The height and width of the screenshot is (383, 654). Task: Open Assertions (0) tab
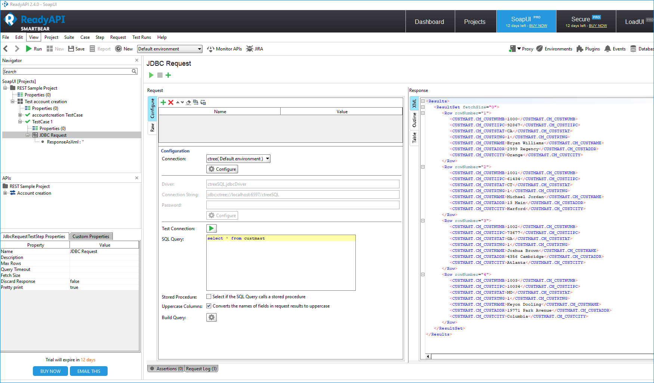coord(166,369)
